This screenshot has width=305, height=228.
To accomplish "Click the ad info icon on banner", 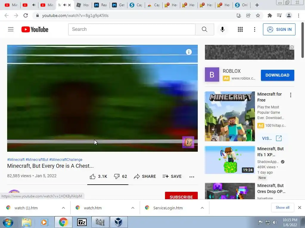I will pos(292,47).
